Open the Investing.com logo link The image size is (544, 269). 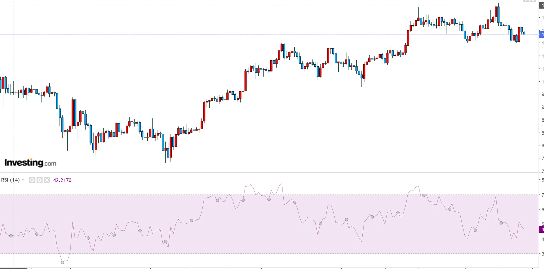point(30,163)
